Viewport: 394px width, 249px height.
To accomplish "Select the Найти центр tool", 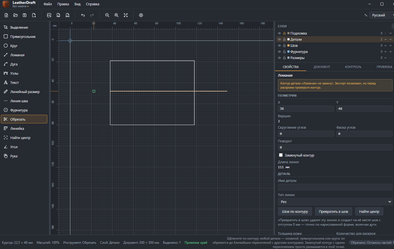I will [24, 138].
